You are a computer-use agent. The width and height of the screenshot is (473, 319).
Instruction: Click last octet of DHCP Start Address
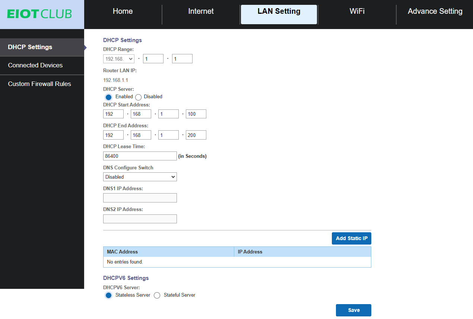pyautogui.click(x=196, y=114)
